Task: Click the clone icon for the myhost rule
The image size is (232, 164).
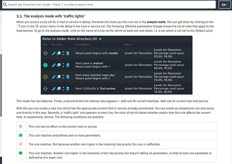Action: coord(59,65)
